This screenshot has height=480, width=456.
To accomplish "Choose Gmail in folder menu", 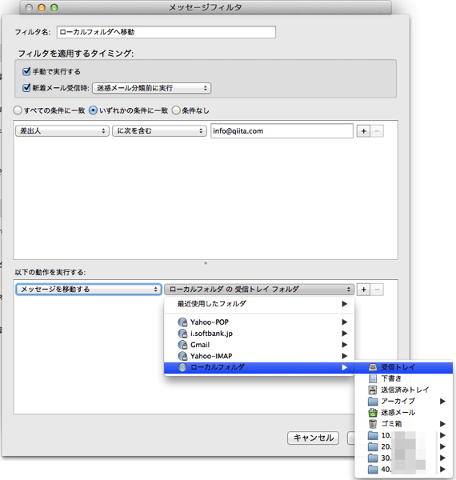I will pos(259,345).
